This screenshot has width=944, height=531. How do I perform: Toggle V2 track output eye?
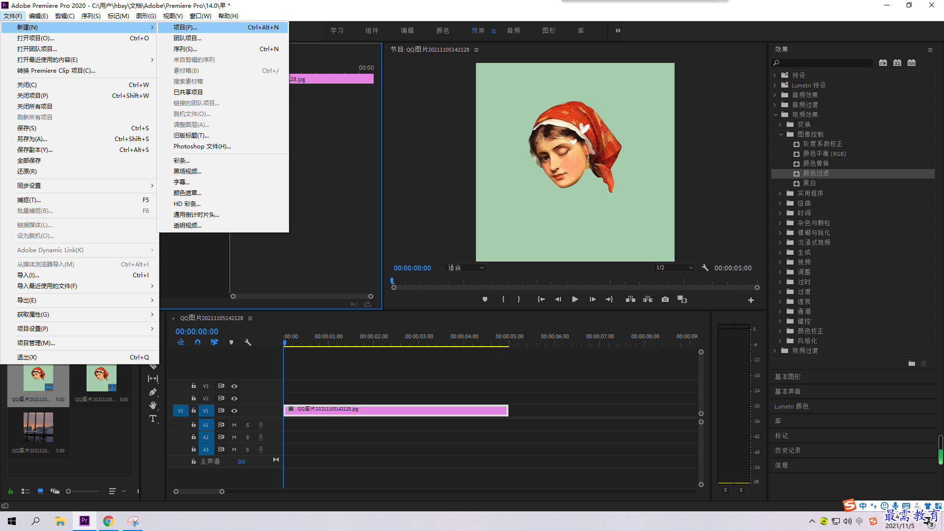235,398
